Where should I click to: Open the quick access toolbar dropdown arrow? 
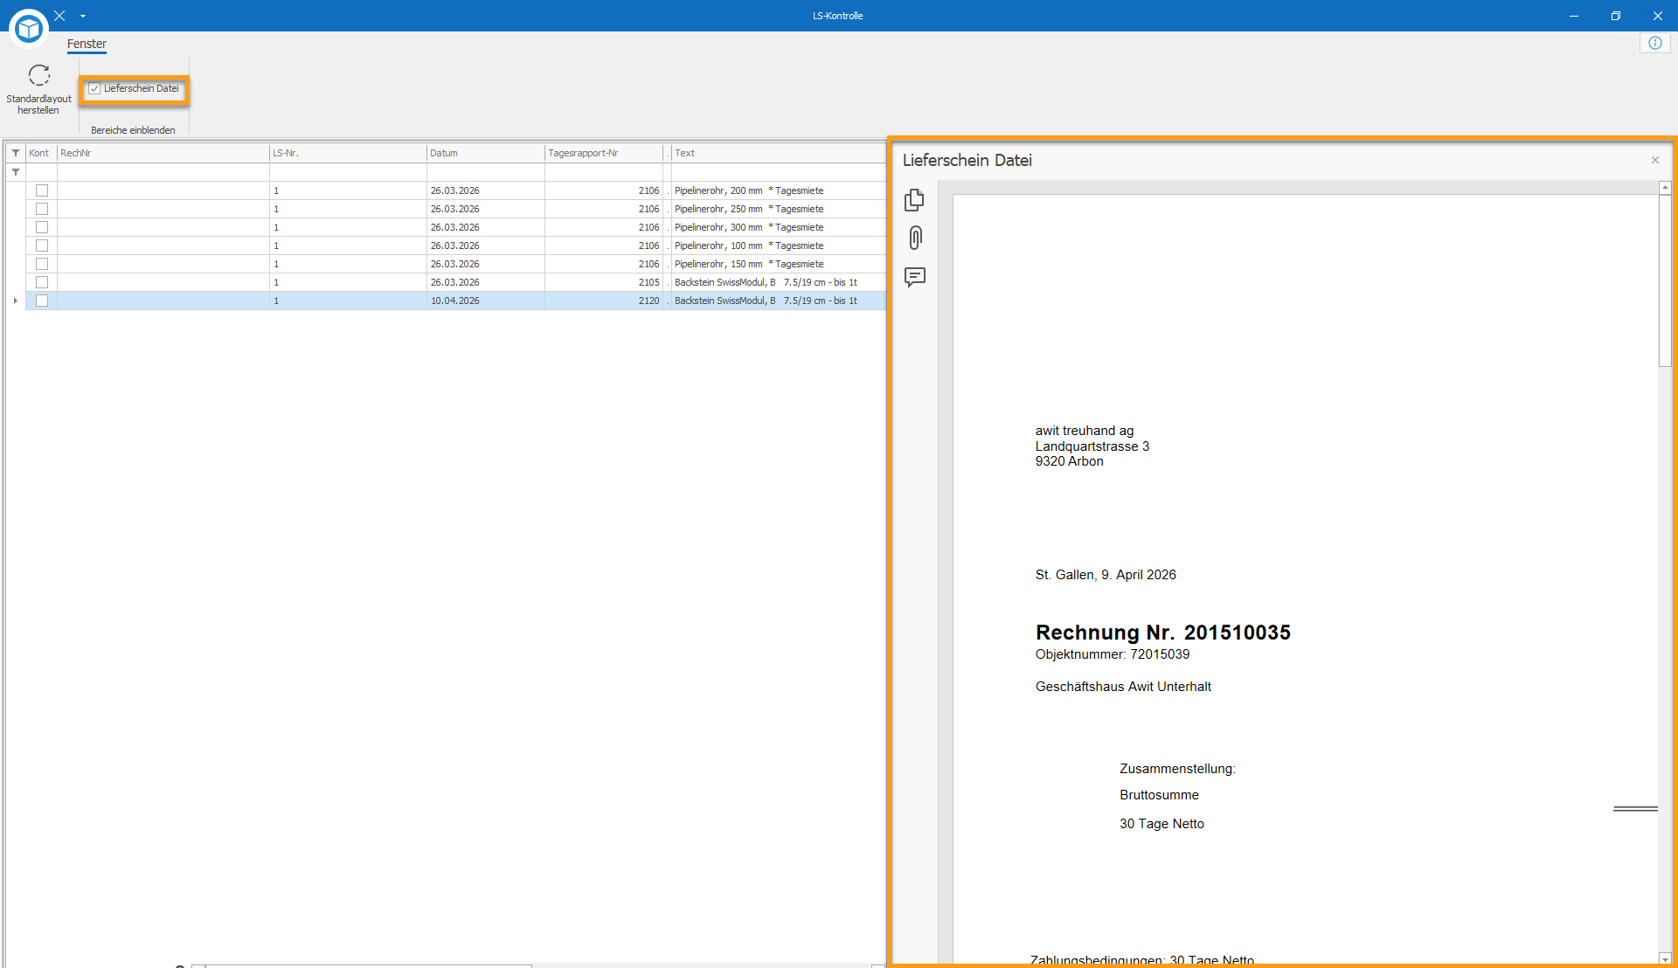point(83,16)
